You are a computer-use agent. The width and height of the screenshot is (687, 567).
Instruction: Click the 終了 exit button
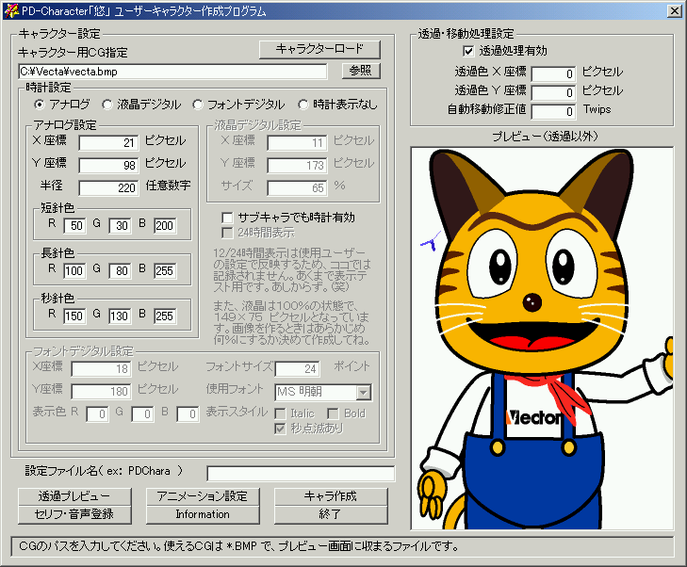(x=331, y=514)
